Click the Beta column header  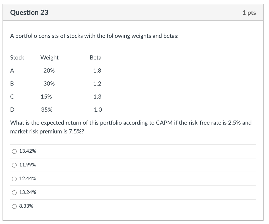95,57
